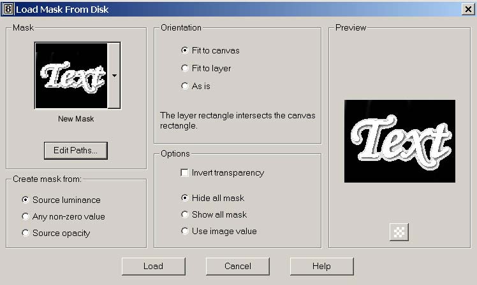Close the Load Mask From Disk dialog
The width and height of the screenshot is (477, 285).
click(467, 9)
